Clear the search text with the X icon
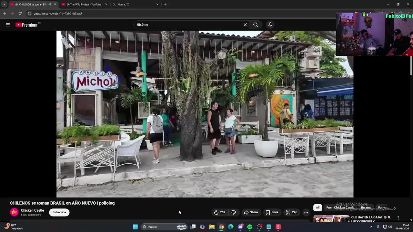Screen dimensions: 413x232 [x=245, y=25]
